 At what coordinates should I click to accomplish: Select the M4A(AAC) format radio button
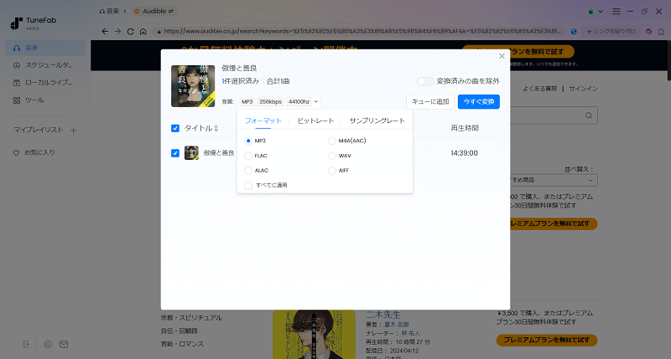(x=332, y=141)
